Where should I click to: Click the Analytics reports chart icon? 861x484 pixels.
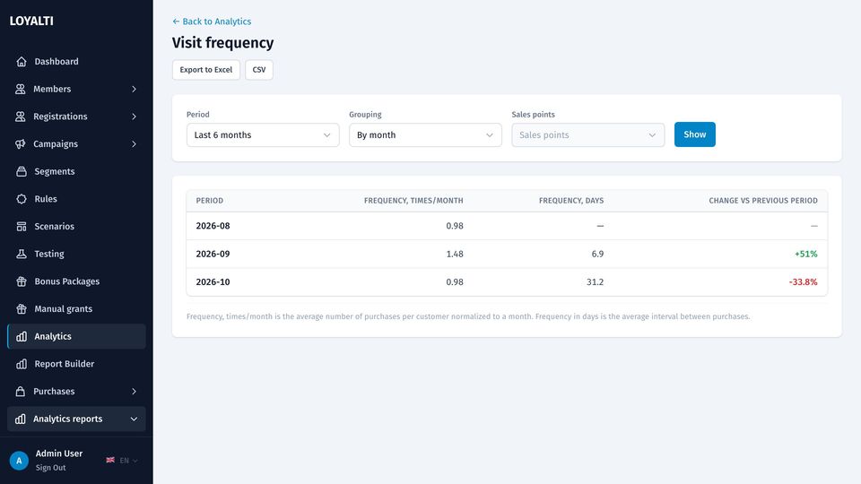click(21, 419)
